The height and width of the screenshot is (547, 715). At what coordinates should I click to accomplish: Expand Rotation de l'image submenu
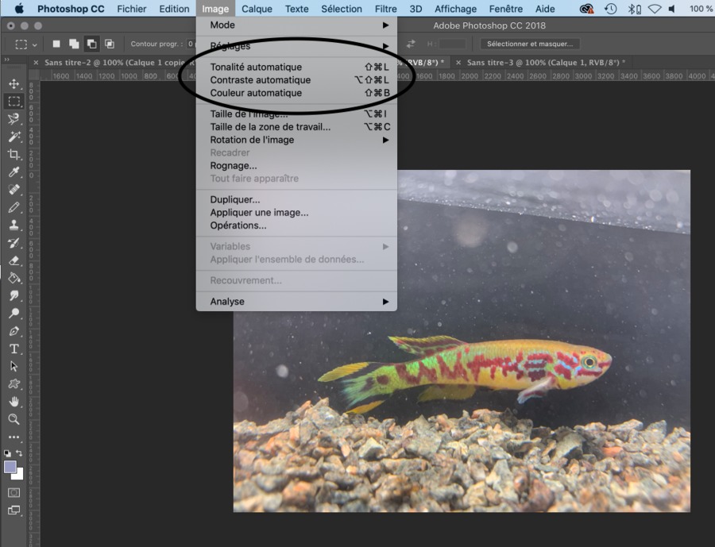[296, 140]
